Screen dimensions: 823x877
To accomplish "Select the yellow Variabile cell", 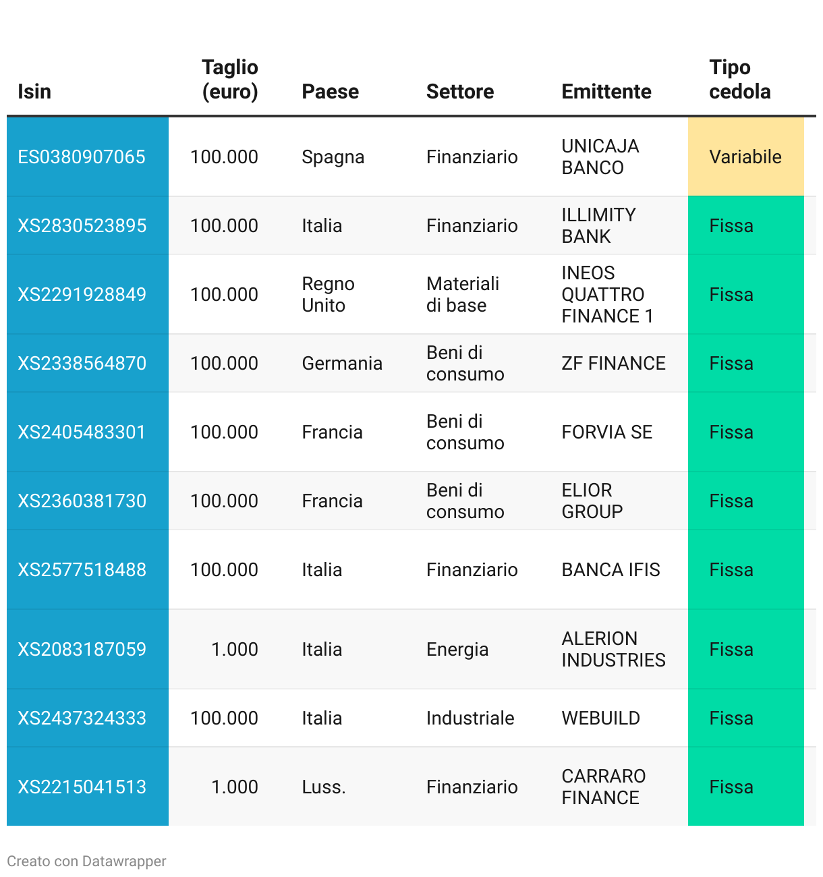I will click(x=745, y=157).
